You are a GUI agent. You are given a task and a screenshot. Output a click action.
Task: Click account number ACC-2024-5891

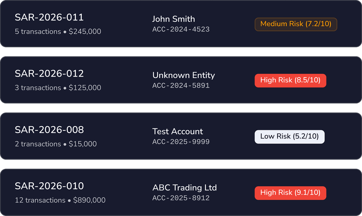181,86
